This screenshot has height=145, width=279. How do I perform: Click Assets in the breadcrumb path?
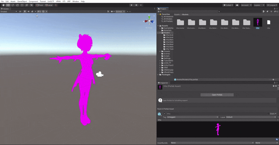click(x=177, y=14)
